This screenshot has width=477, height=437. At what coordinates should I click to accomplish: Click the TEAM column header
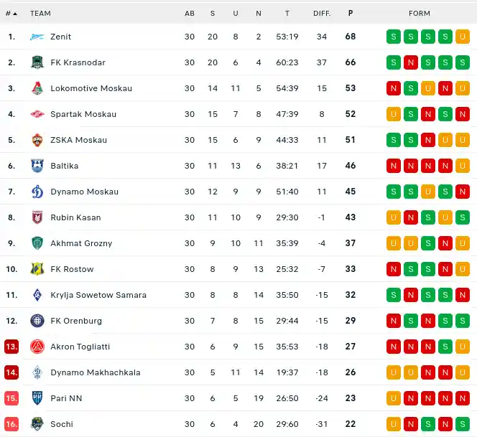coord(40,14)
